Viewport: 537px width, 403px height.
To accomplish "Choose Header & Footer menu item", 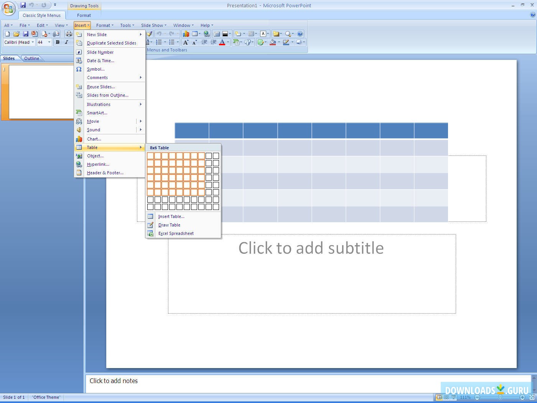I will tap(110, 173).
